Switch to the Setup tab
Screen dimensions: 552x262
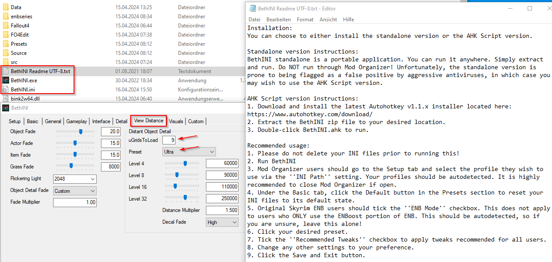(14, 121)
